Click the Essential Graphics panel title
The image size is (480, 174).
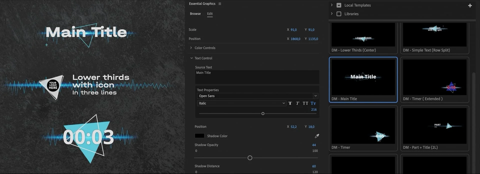202,4
